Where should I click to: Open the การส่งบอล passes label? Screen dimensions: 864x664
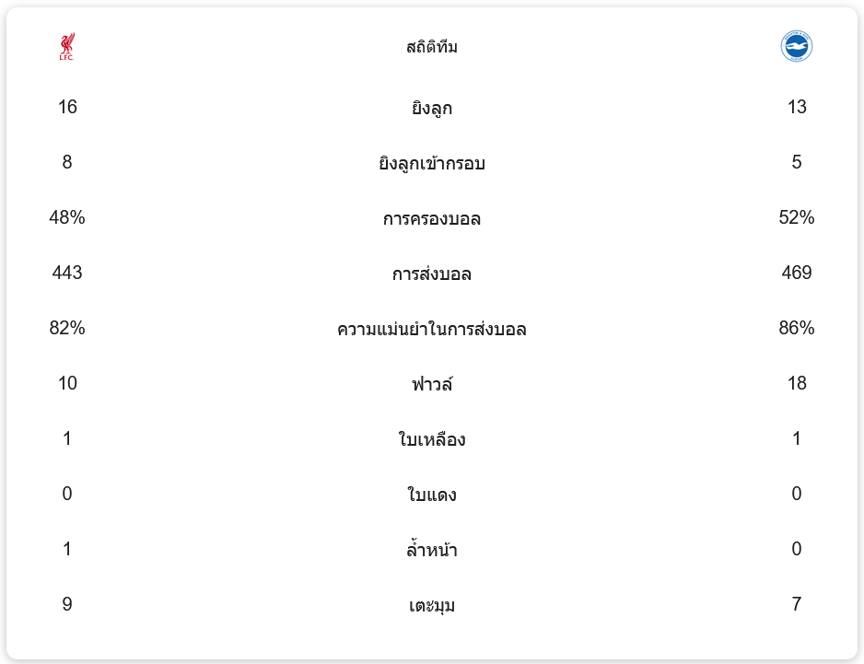432,274
